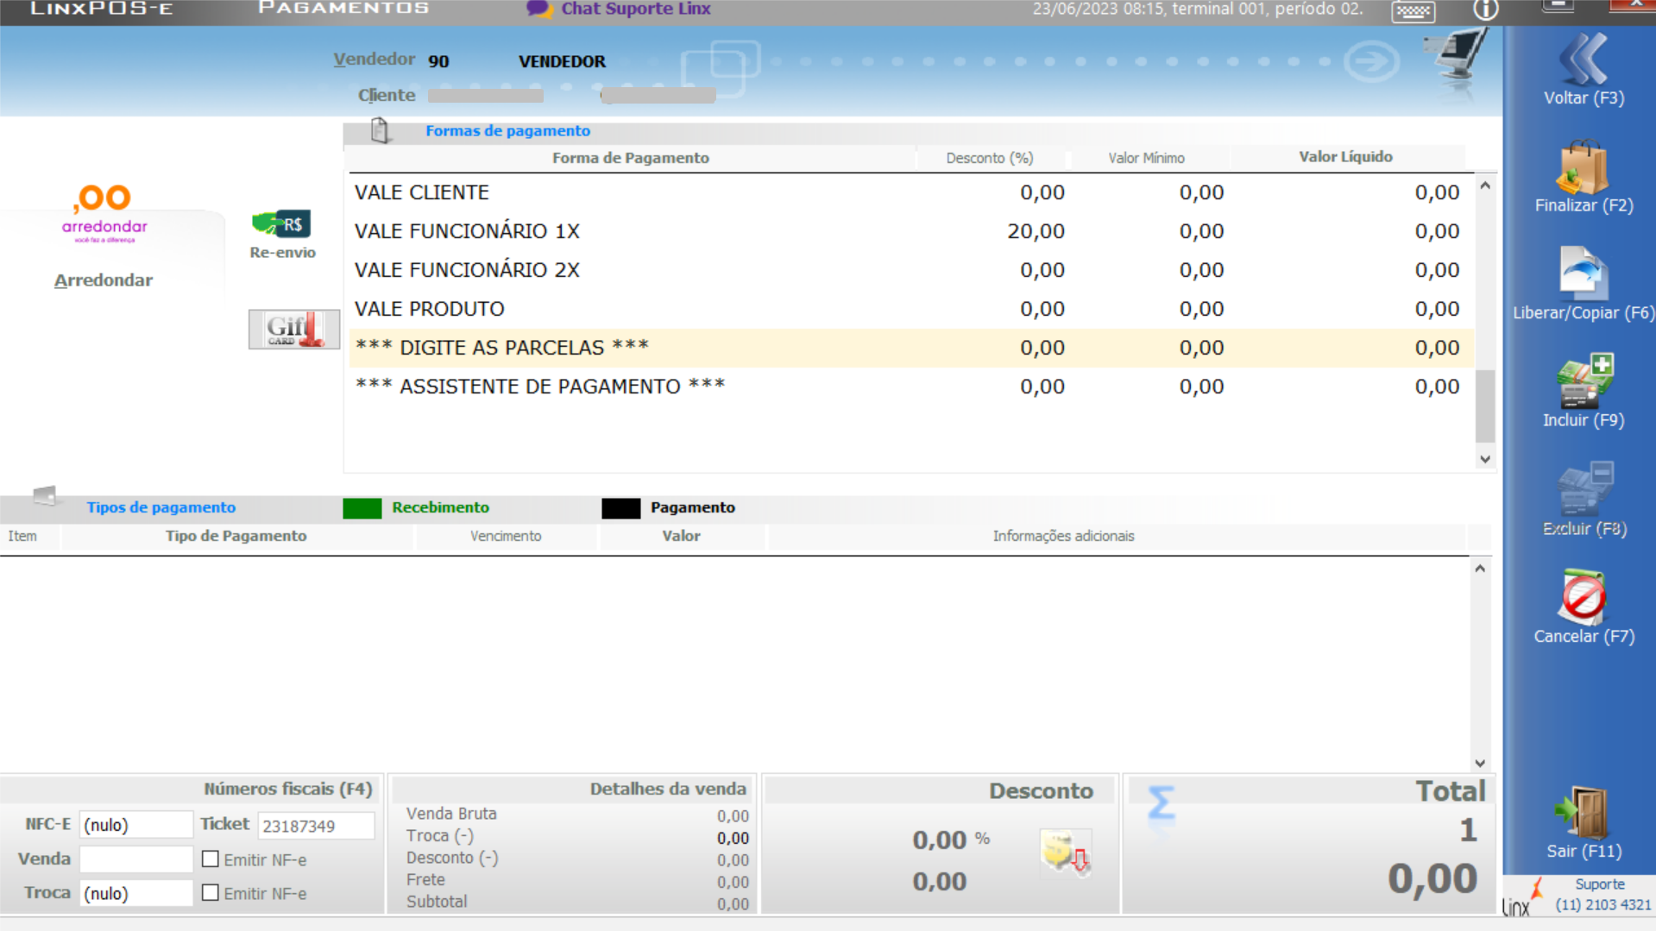The height and width of the screenshot is (931, 1656).
Task: Click the terminal computer icon in header
Action: 1458,56
